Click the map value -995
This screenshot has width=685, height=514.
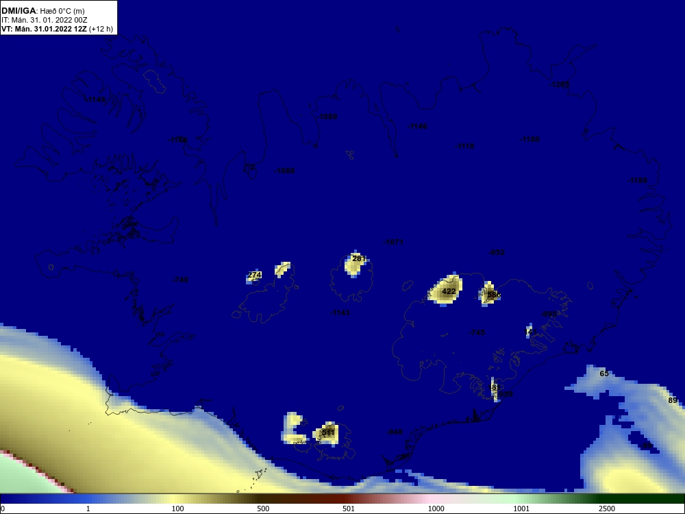tap(549, 314)
